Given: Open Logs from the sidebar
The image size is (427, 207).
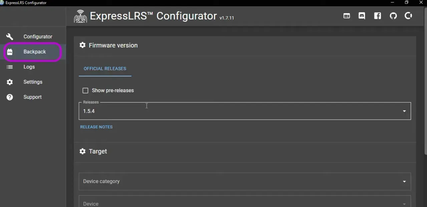Looking at the screenshot, I should click(29, 67).
